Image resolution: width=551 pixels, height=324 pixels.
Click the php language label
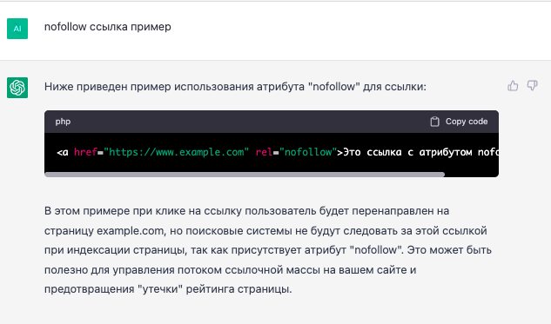point(63,122)
